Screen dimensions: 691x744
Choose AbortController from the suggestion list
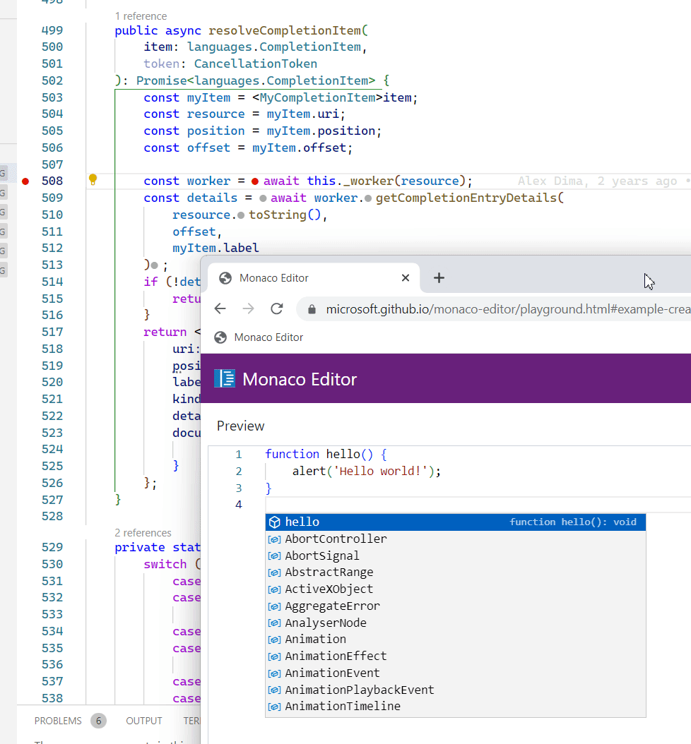[x=336, y=539]
